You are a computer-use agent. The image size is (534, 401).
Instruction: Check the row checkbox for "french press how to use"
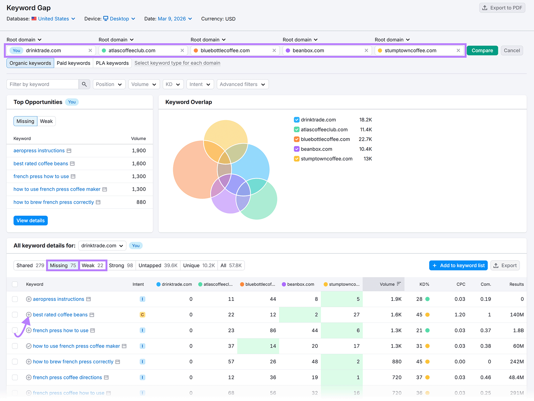(15, 330)
